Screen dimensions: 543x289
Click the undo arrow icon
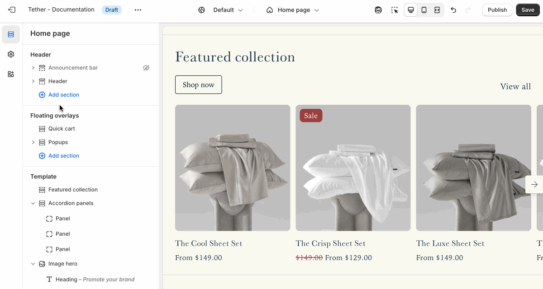[x=453, y=10]
